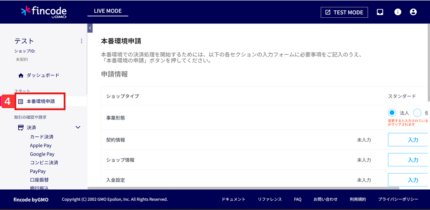Open the プライバシーポリシー footer link
Viewport: 430px width, 210px height.
[x=398, y=199]
